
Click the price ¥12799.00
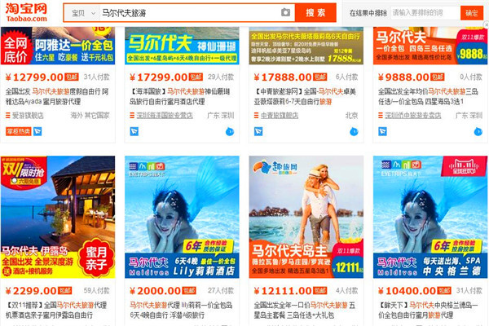click(34, 77)
